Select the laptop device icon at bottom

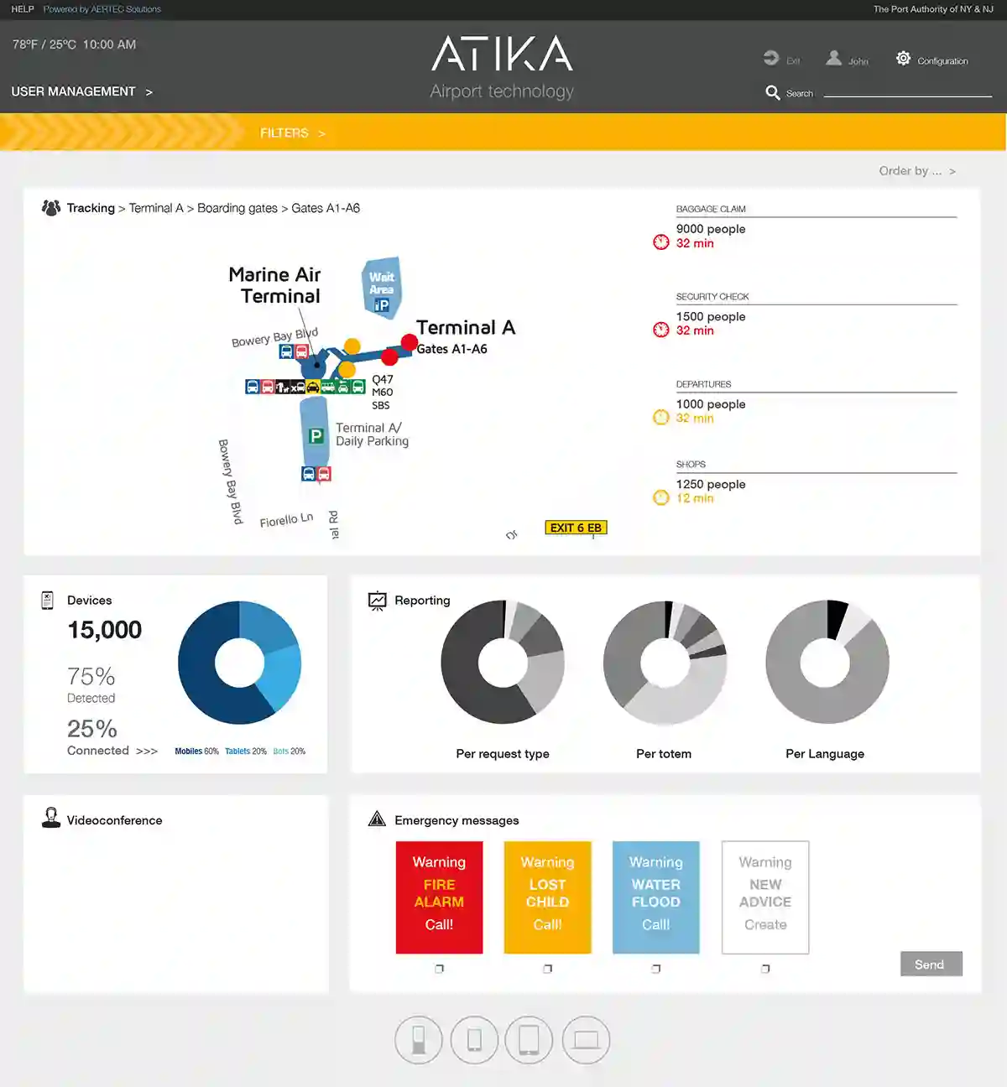(x=586, y=1040)
